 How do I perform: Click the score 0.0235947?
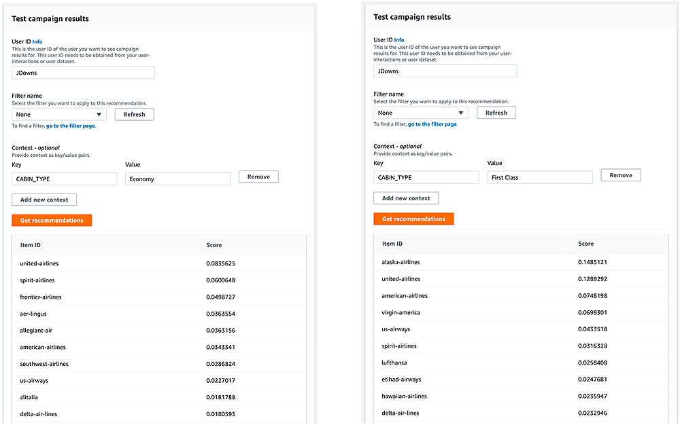tap(592, 396)
